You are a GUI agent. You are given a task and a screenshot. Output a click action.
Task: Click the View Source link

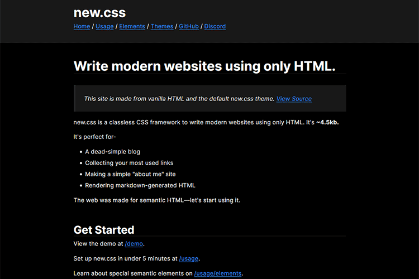294,99
